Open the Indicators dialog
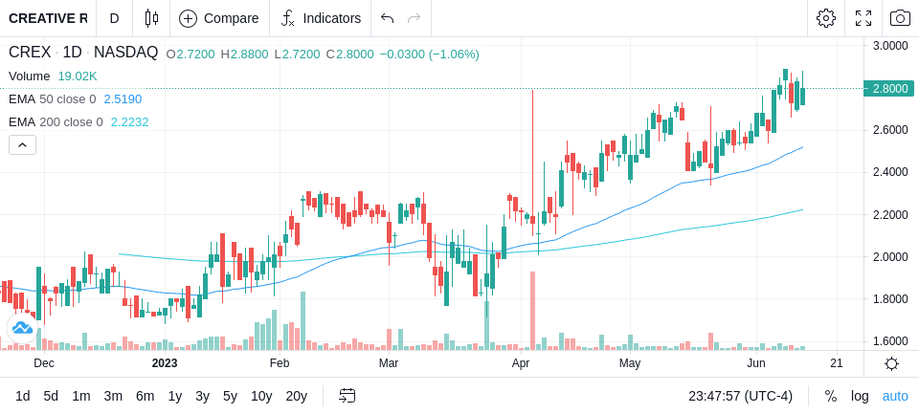The image size is (919, 414). [321, 18]
